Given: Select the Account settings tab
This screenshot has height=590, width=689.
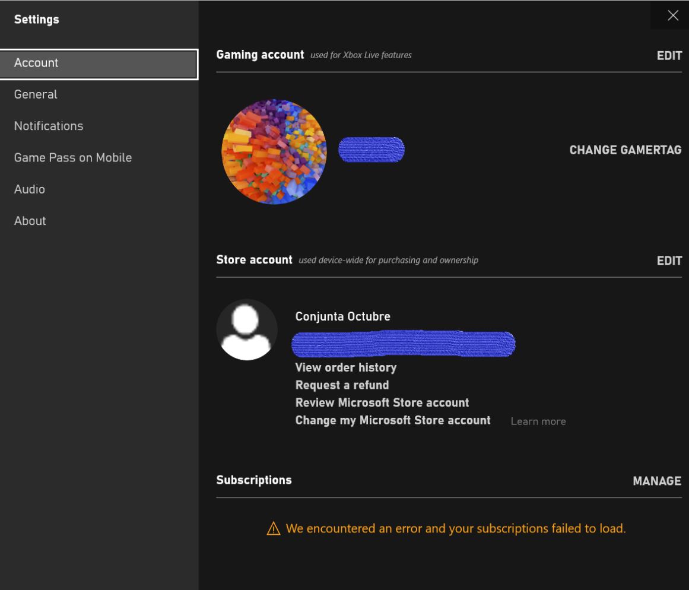Looking at the screenshot, I should [99, 63].
